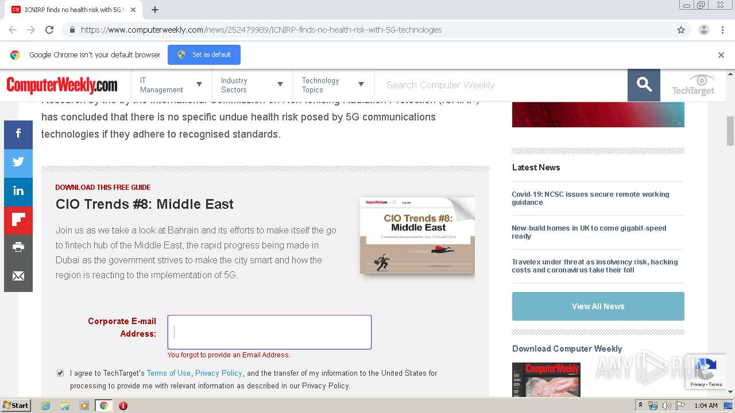Expand the IT Management menu
Screen dimensions: 735x413
pos(172,85)
